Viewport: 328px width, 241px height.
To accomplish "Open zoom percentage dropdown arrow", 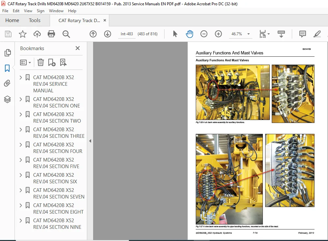I will click(x=248, y=34).
